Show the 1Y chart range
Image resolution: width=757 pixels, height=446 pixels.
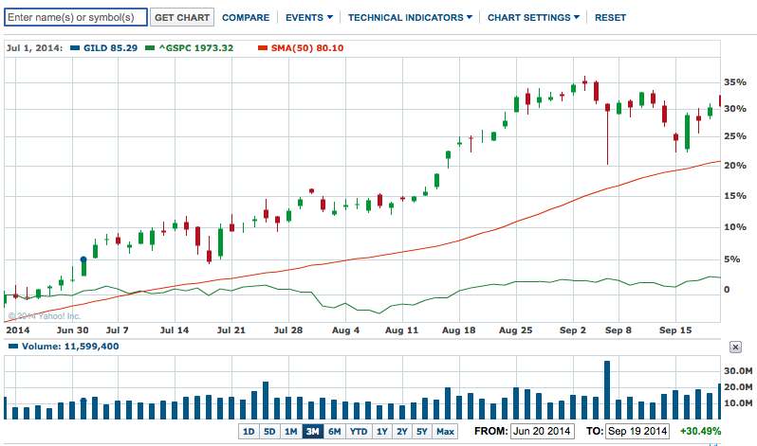382,432
